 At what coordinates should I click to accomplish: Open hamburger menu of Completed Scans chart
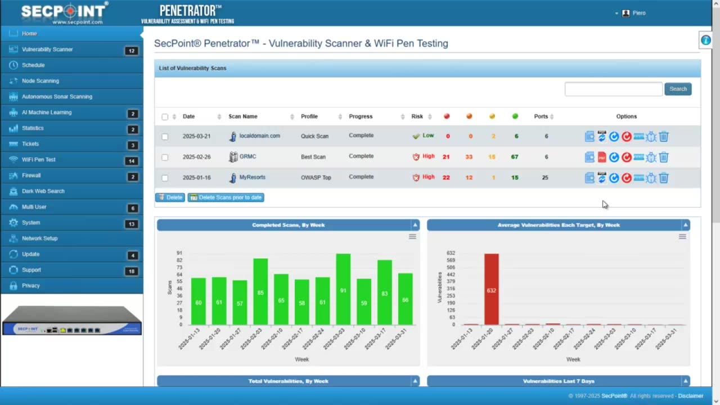[x=412, y=237]
